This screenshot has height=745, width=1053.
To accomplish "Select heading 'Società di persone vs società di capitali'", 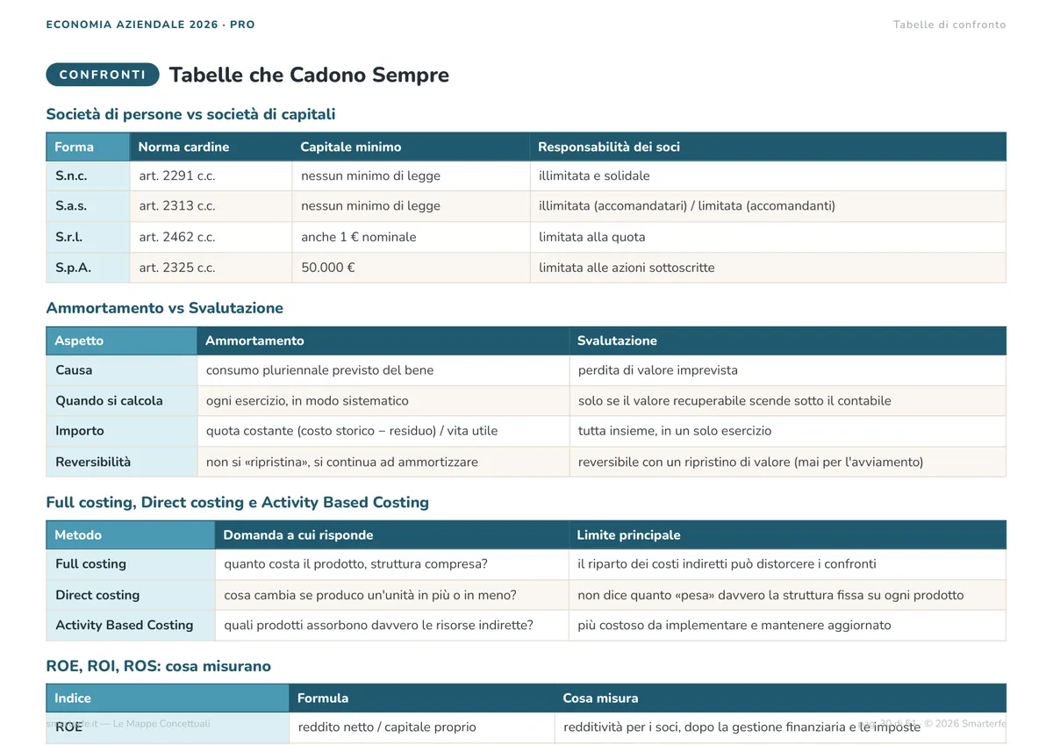I will tap(190, 114).
